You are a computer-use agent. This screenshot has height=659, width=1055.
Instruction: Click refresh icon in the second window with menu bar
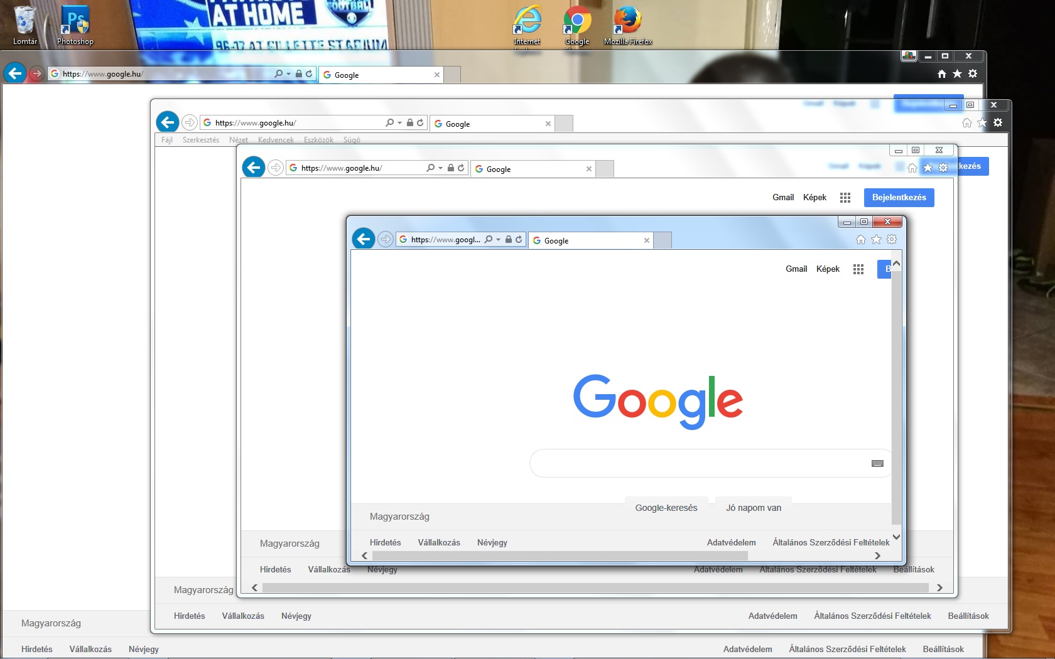tap(420, 122)
